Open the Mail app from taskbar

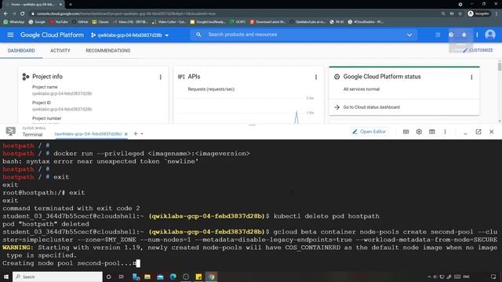point(160,277)
